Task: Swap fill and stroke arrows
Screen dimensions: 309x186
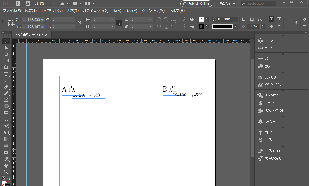Action: (x=9, y=178)
